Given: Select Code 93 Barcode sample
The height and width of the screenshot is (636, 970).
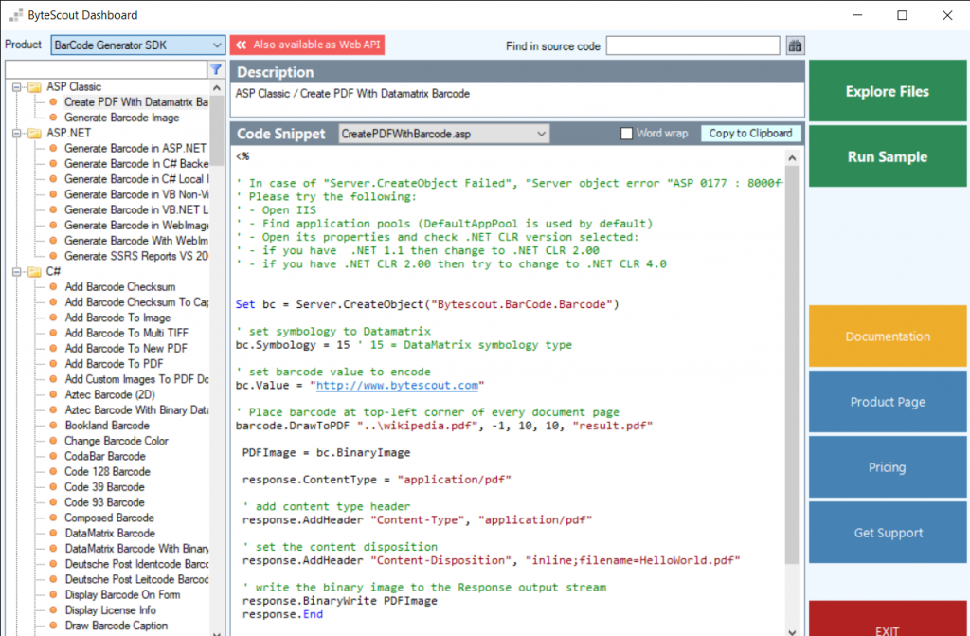Looking at the screenshot, I should tap(104, 503).
